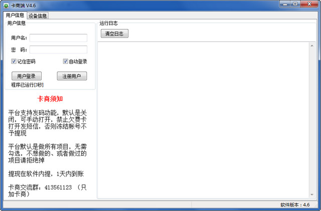Click the 软件版本 4.6 status bar text

pos(295,205)
